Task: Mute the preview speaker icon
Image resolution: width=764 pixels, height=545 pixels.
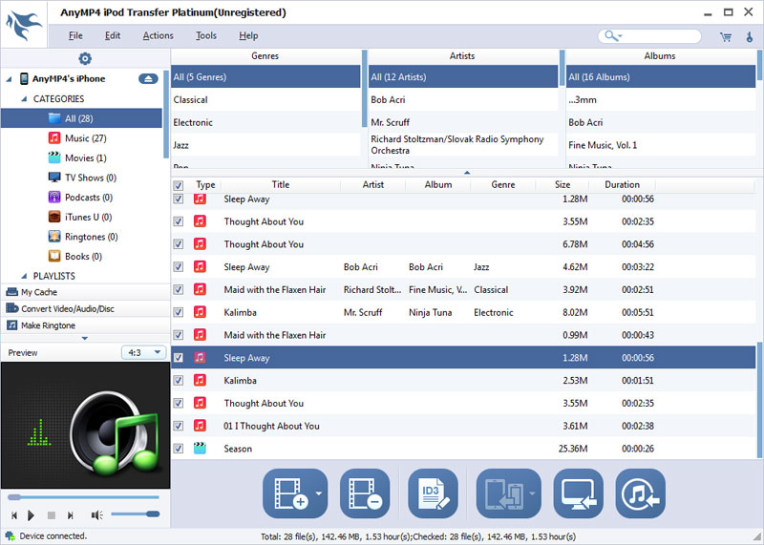Action: click(x=96, y=514)
